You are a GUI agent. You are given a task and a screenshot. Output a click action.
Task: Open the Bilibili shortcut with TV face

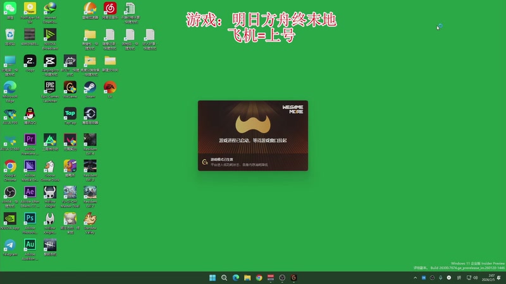(x=70, y=66)
